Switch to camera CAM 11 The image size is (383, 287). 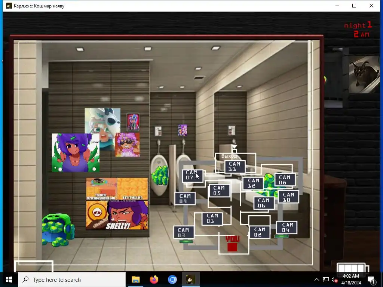235,167
